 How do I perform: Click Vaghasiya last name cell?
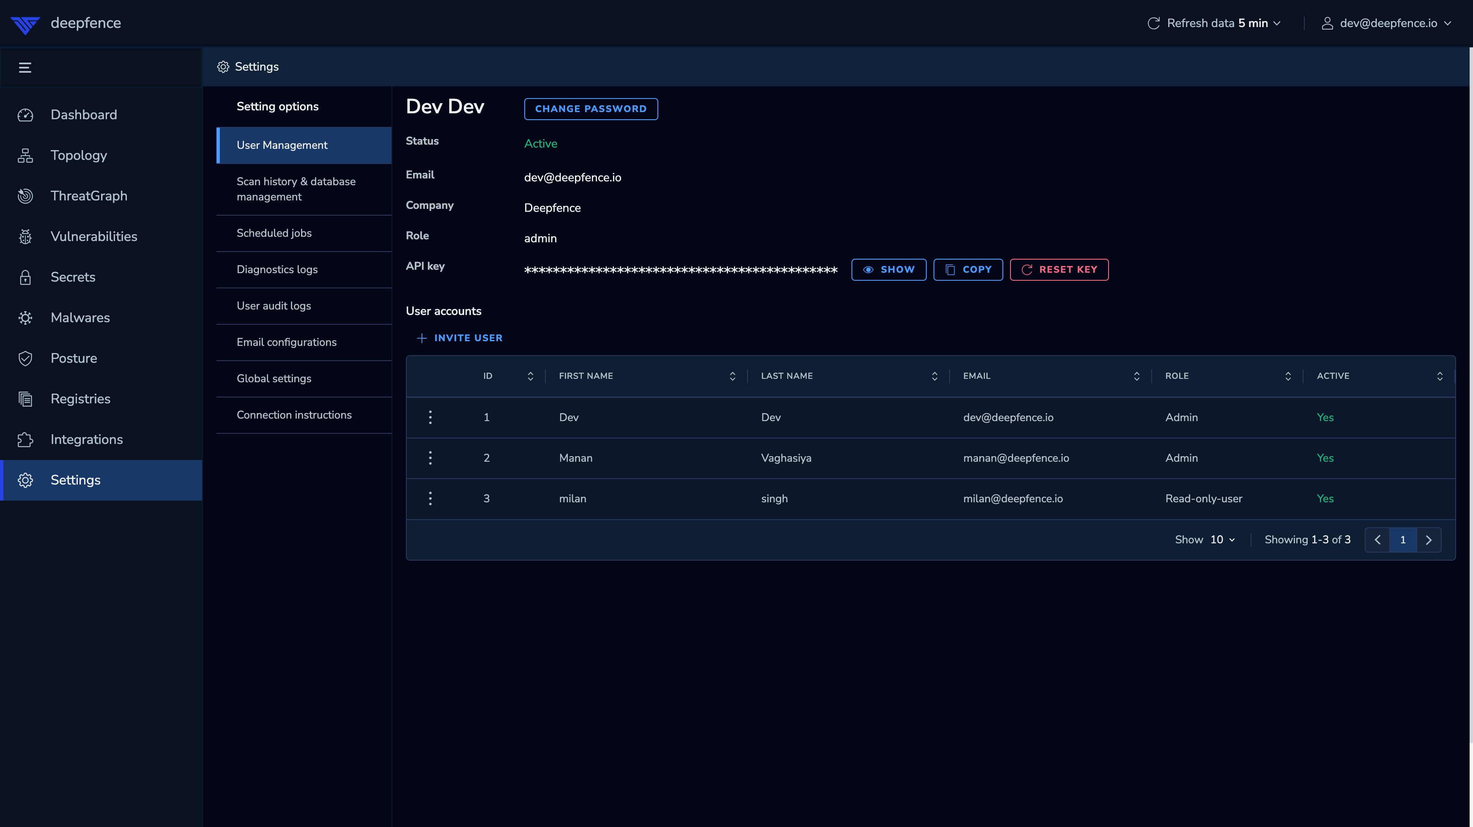click(x=786, y=458)
